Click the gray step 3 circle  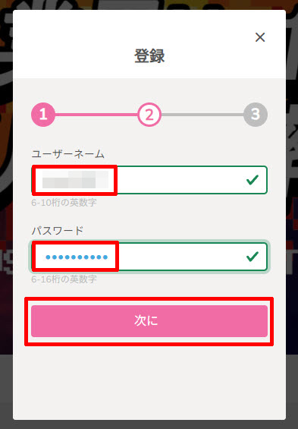click(x=256, y=115)
